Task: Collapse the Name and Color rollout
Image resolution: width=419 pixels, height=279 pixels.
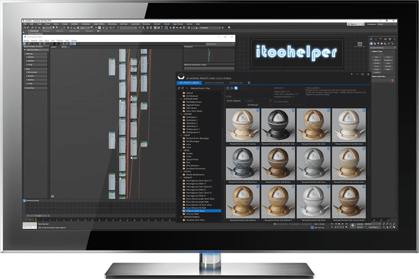Action: (382, 76)
